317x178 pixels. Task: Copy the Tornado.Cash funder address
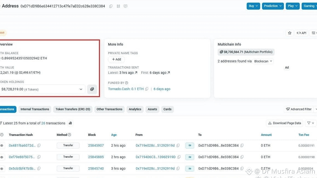click(147, 89)
